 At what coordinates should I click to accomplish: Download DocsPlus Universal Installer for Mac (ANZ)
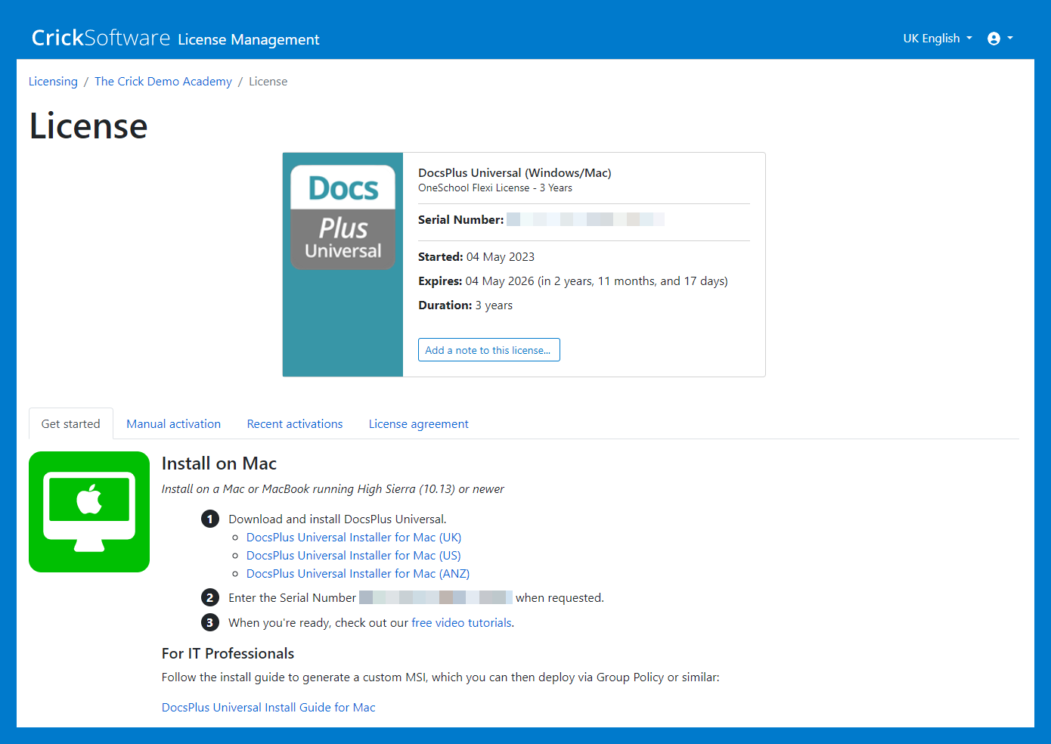[x=358, y=574]
